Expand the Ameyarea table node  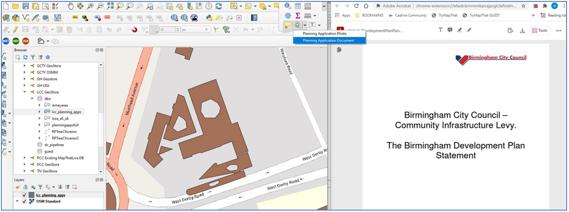pyautogui.click(x=40, y=105)
